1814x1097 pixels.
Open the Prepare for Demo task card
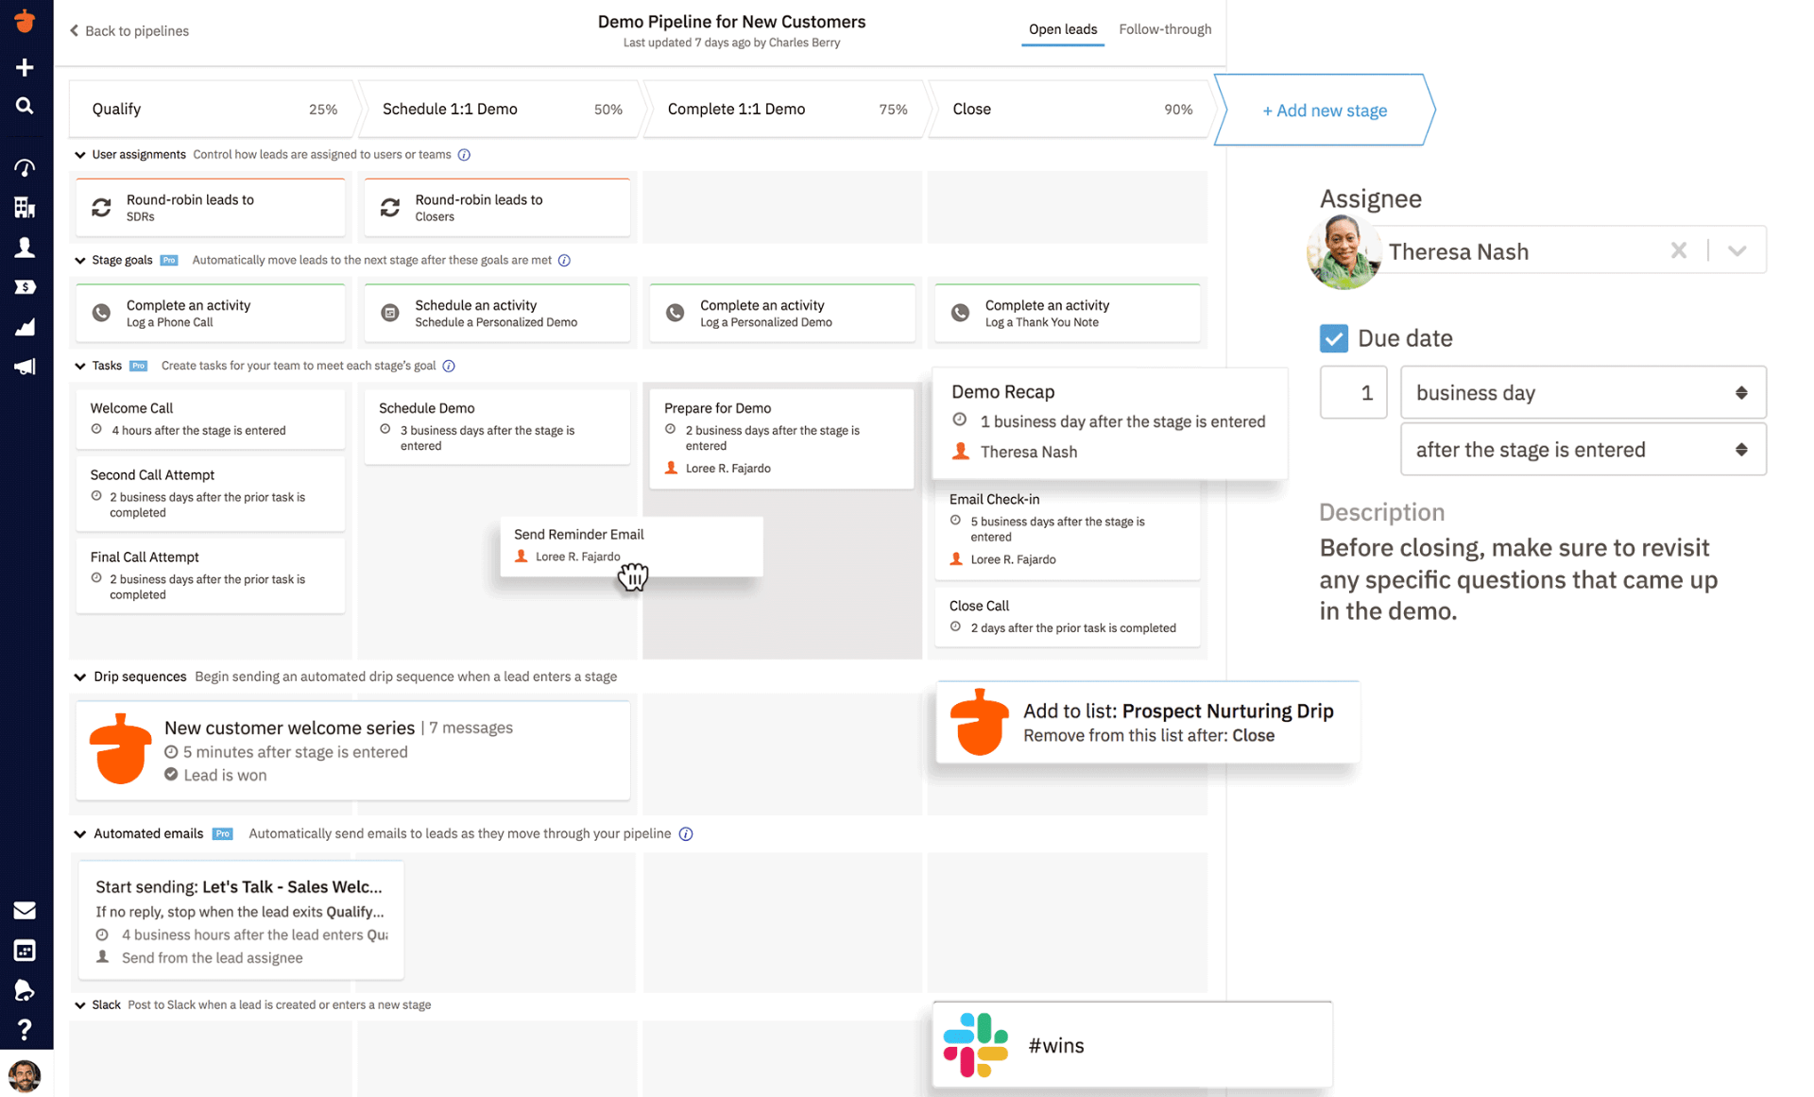coord(781,437)
